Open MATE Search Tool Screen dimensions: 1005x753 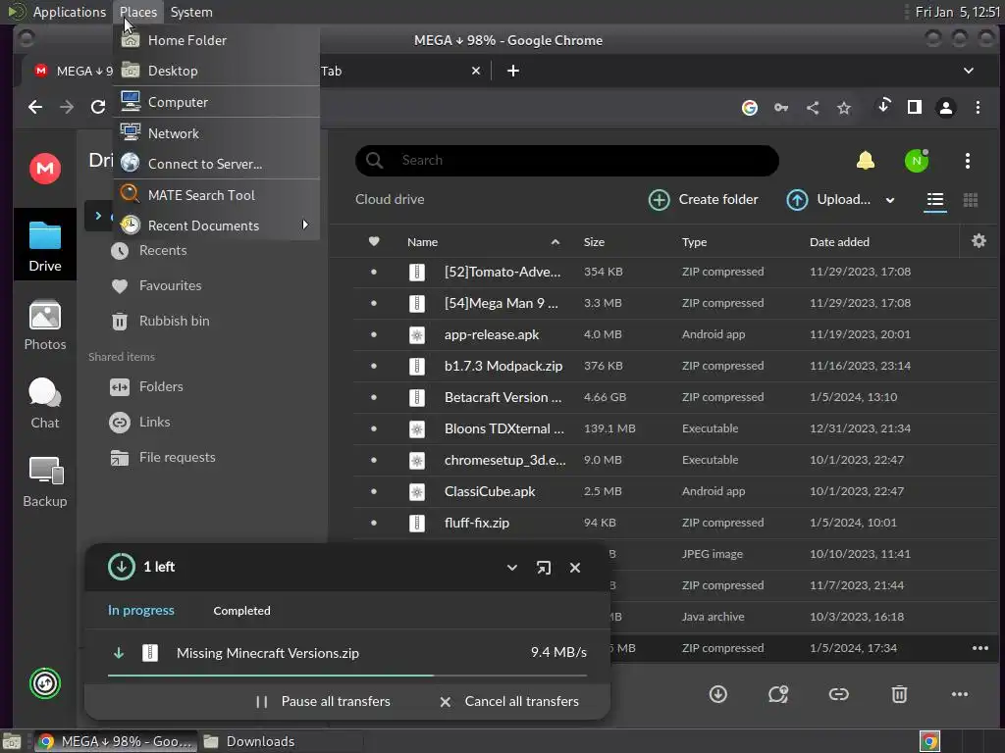tap(217, 195)
